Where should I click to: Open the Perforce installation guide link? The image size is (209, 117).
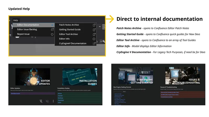[x=60, y=93]
